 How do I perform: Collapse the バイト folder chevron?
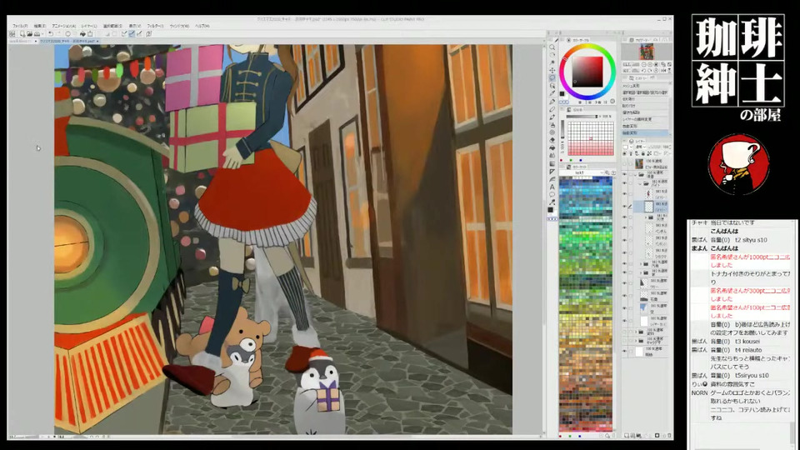[x=640, y=183]
